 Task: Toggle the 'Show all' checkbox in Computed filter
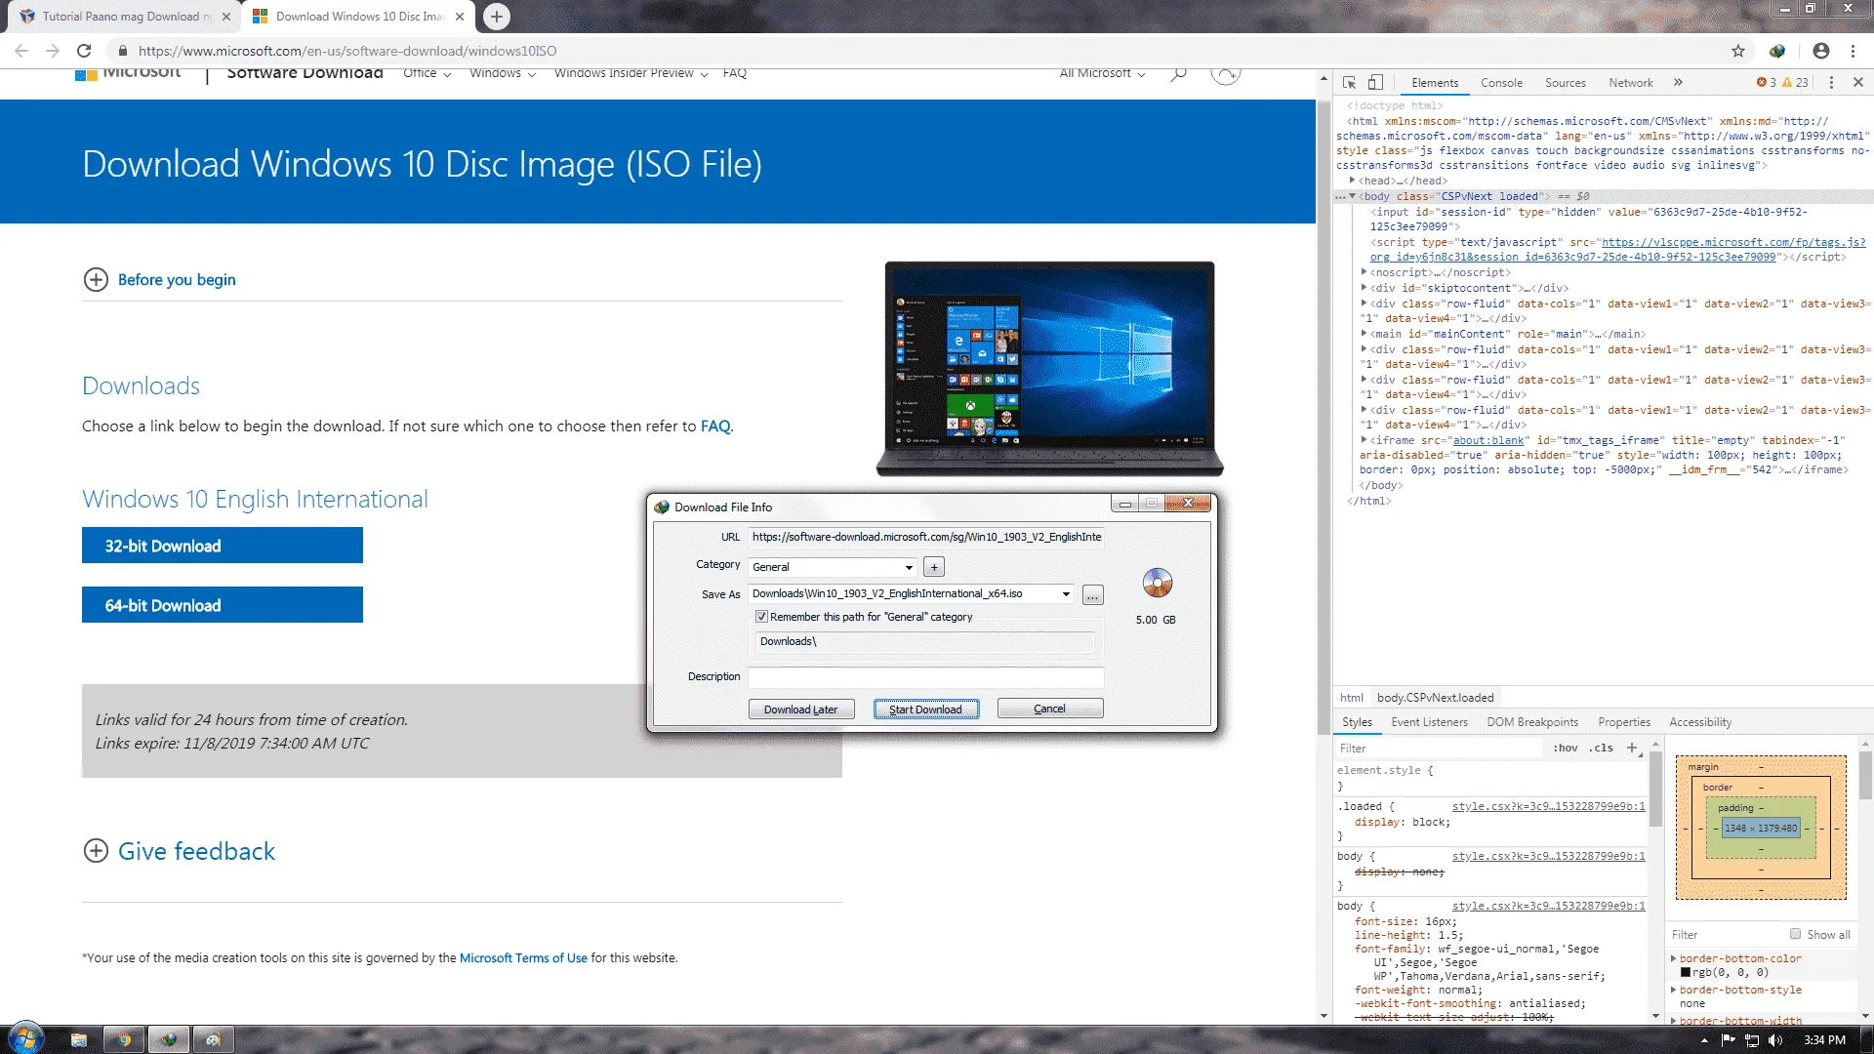[x=1795, y=934]
